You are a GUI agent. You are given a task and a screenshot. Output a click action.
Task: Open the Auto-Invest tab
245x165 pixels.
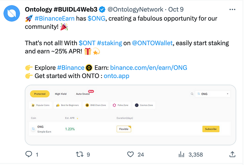click(83, 94)
